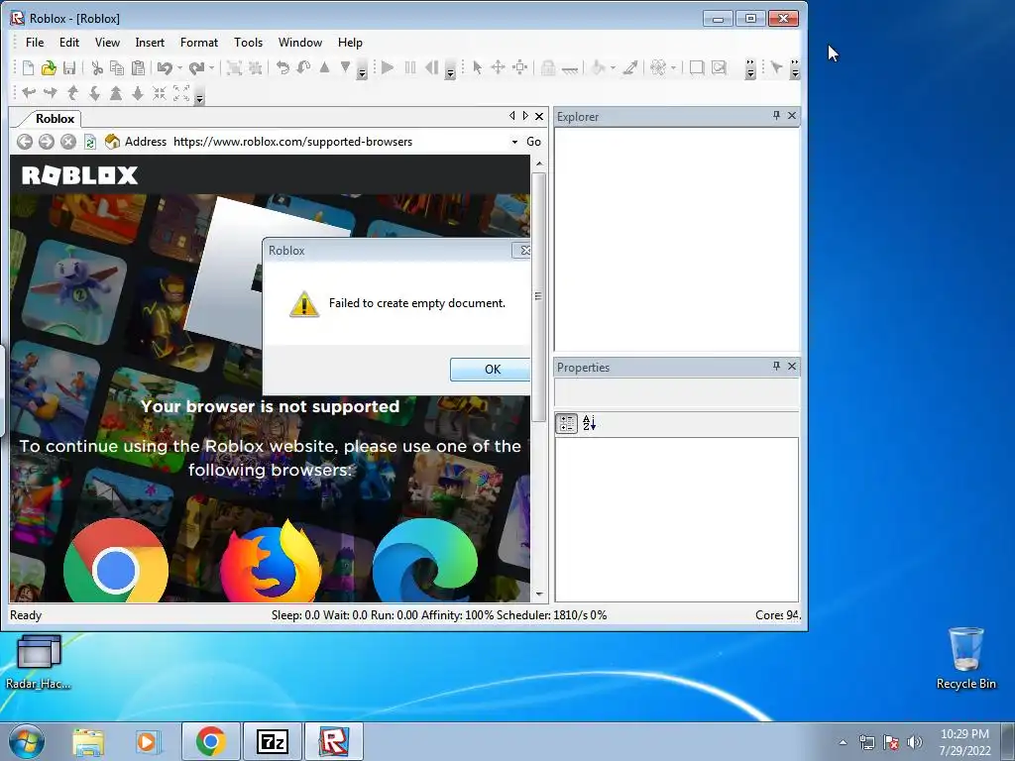Save with the floppy disk icon
This screenshot has height=761, width=1015.
point(69,68)
